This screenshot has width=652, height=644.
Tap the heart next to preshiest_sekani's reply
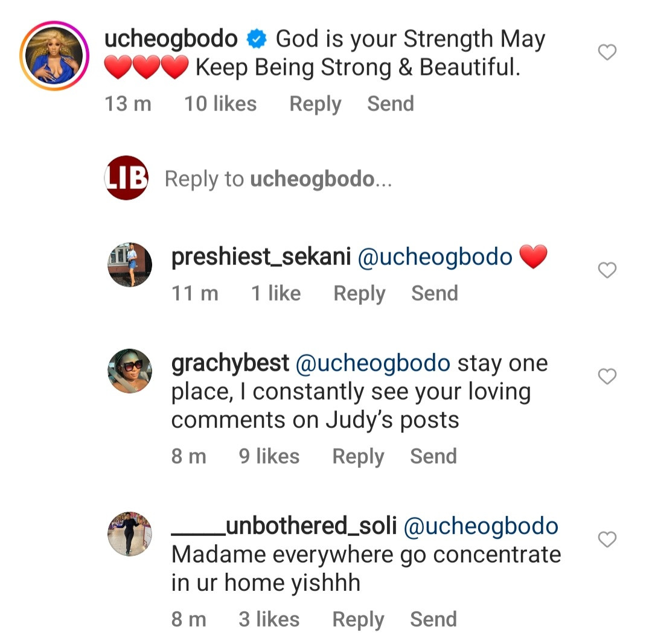607,270
